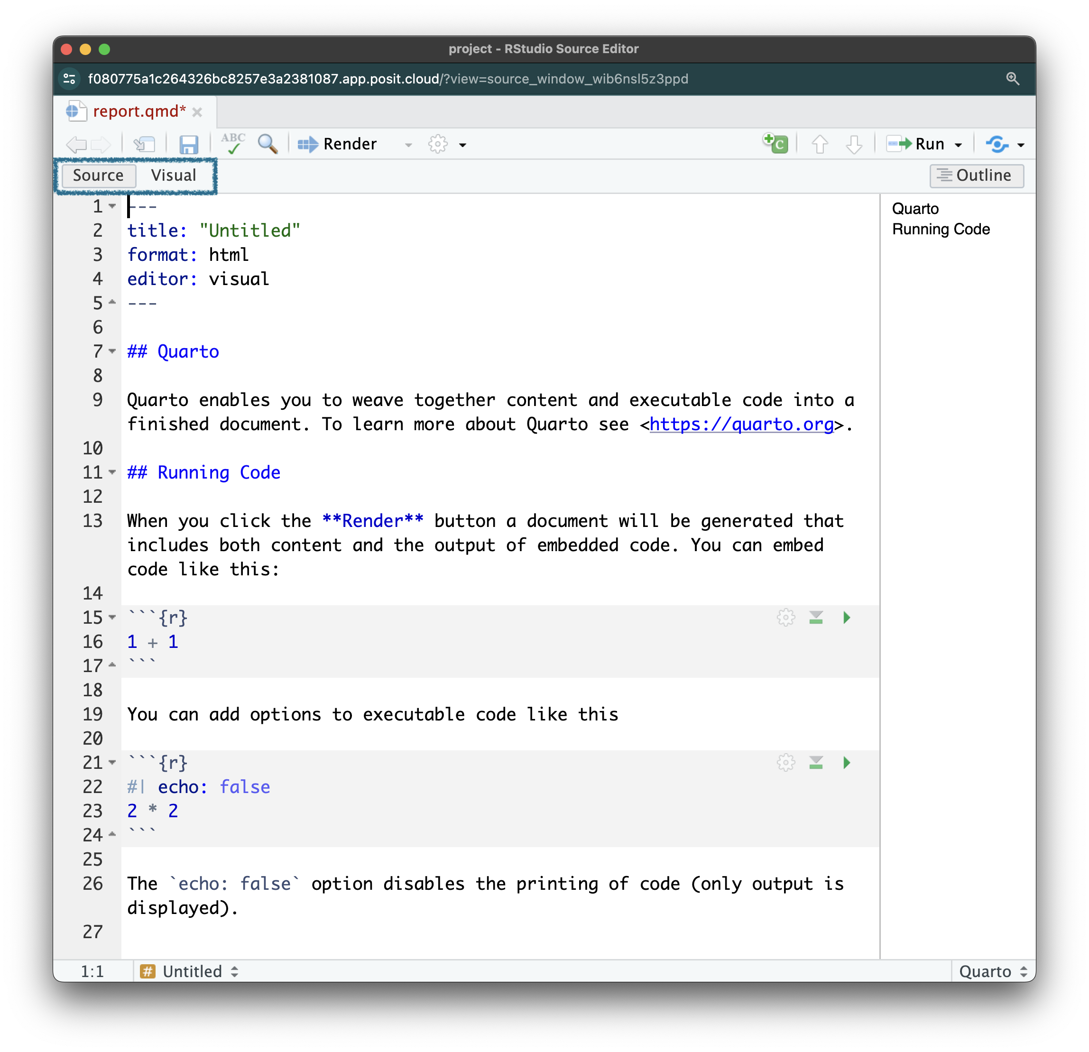Image resolution: width=1089 pixels, height=1052 pixels.
Task: Toggle the Outline panel
Action: (976, 175)
